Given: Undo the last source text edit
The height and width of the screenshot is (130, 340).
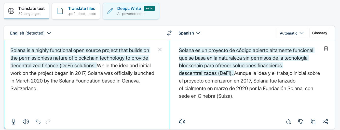Looking at the screenshot, I should (38, 122).
